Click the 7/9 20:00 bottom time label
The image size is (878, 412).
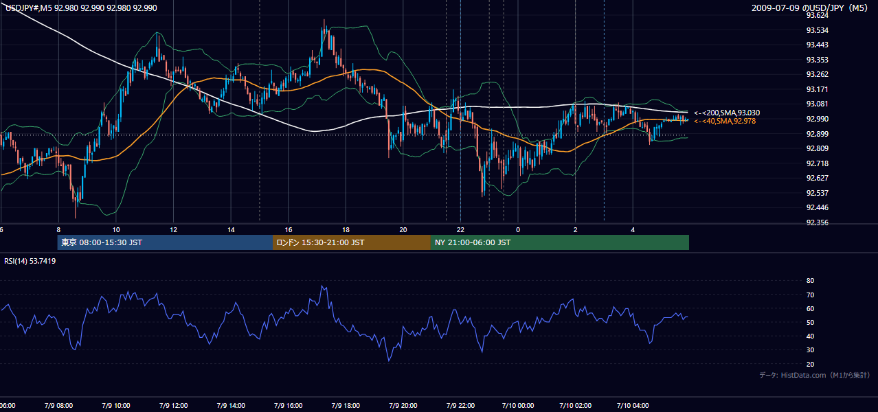[x=404, y=406]
